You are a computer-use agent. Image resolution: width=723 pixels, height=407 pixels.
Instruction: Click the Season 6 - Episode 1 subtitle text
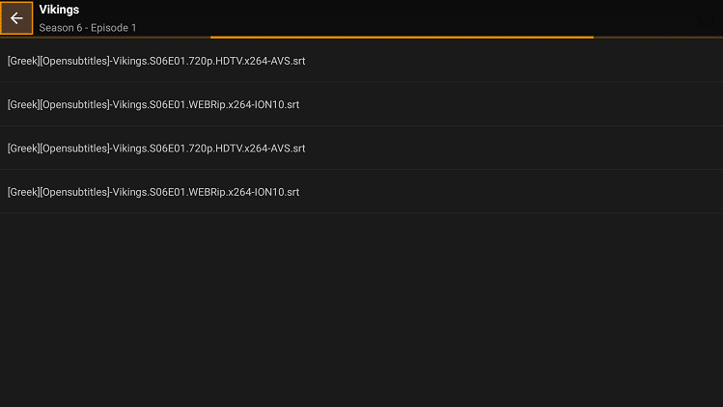point(88,28)
